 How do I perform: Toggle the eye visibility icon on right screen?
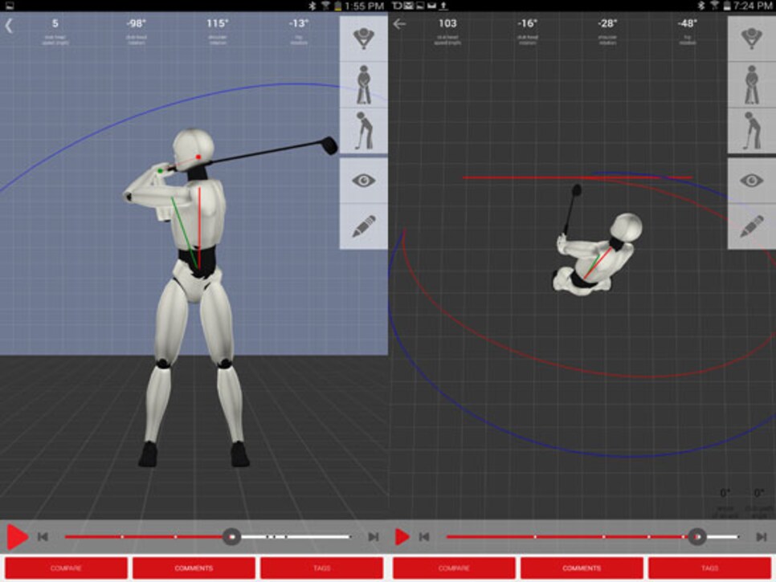pos(751,181)
